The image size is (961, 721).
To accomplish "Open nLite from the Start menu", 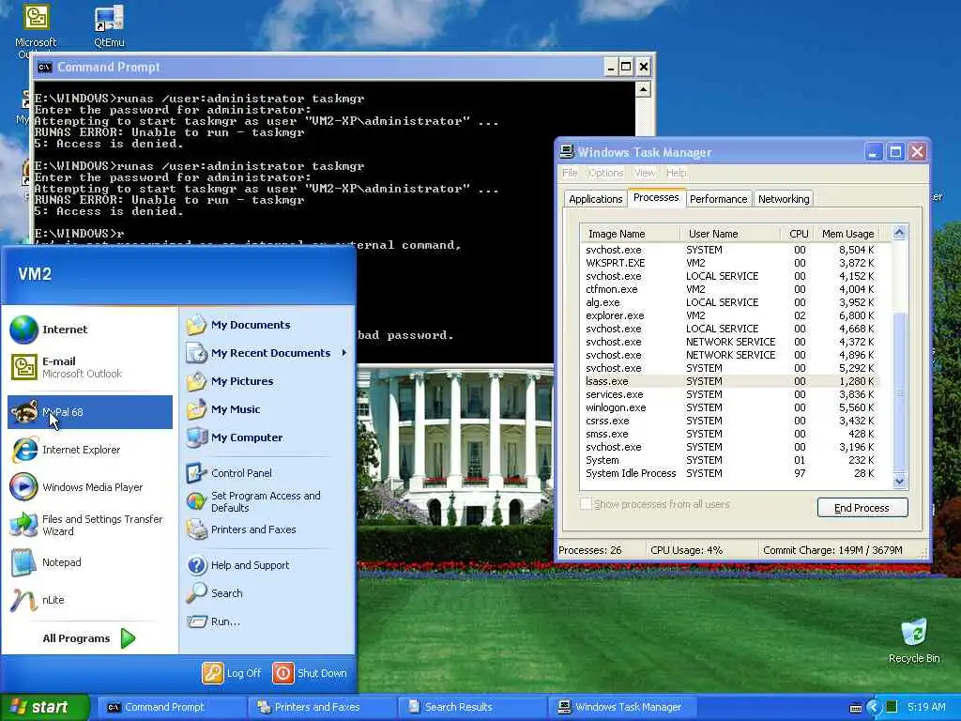I will pyautogui.click(x=89, y=600).
